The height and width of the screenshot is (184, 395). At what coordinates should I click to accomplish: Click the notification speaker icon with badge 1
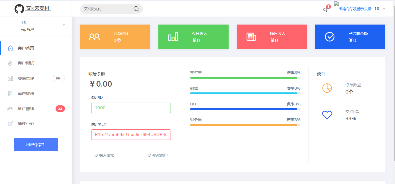click(x=325, y=9)
